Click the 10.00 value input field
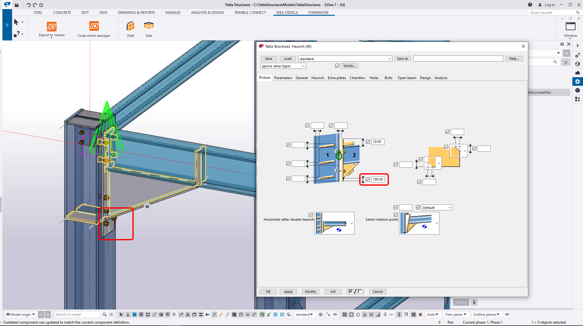 pos(378,142)
